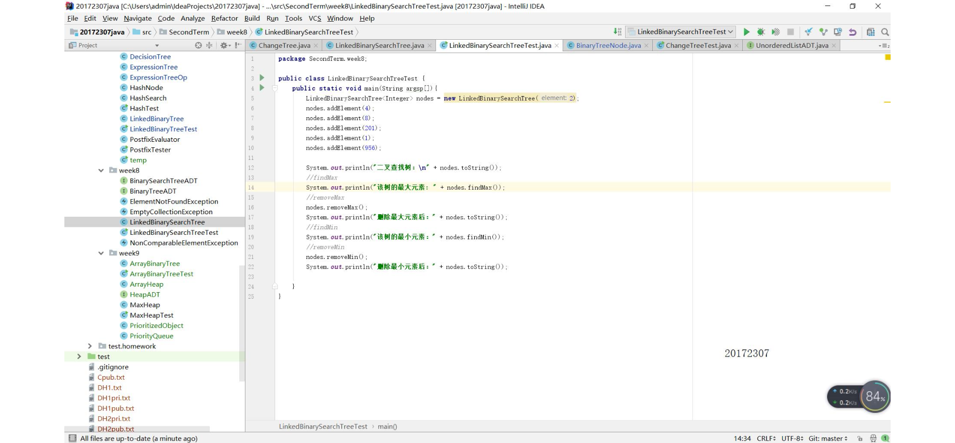Close the ChangeTree.java tab
This screenshot has width=955, height=443.
[x=316, y=46]
